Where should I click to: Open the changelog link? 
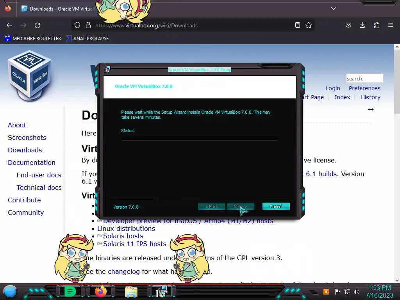[x=124, y=271]
